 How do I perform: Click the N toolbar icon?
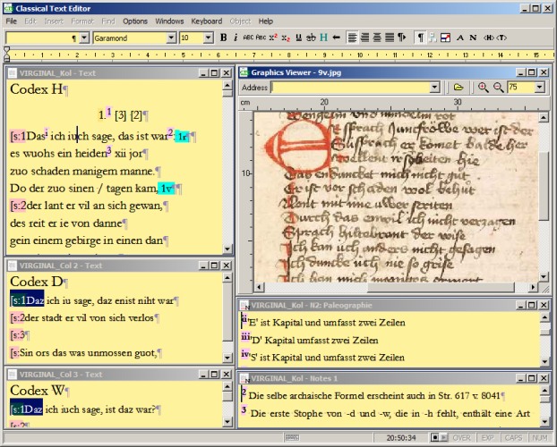tap(473, 38)
